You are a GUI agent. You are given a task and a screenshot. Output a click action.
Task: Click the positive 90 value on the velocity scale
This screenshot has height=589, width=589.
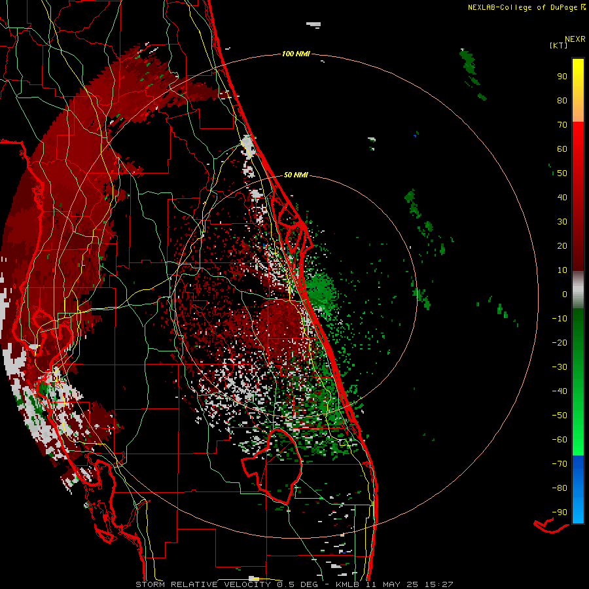(562, 77)
